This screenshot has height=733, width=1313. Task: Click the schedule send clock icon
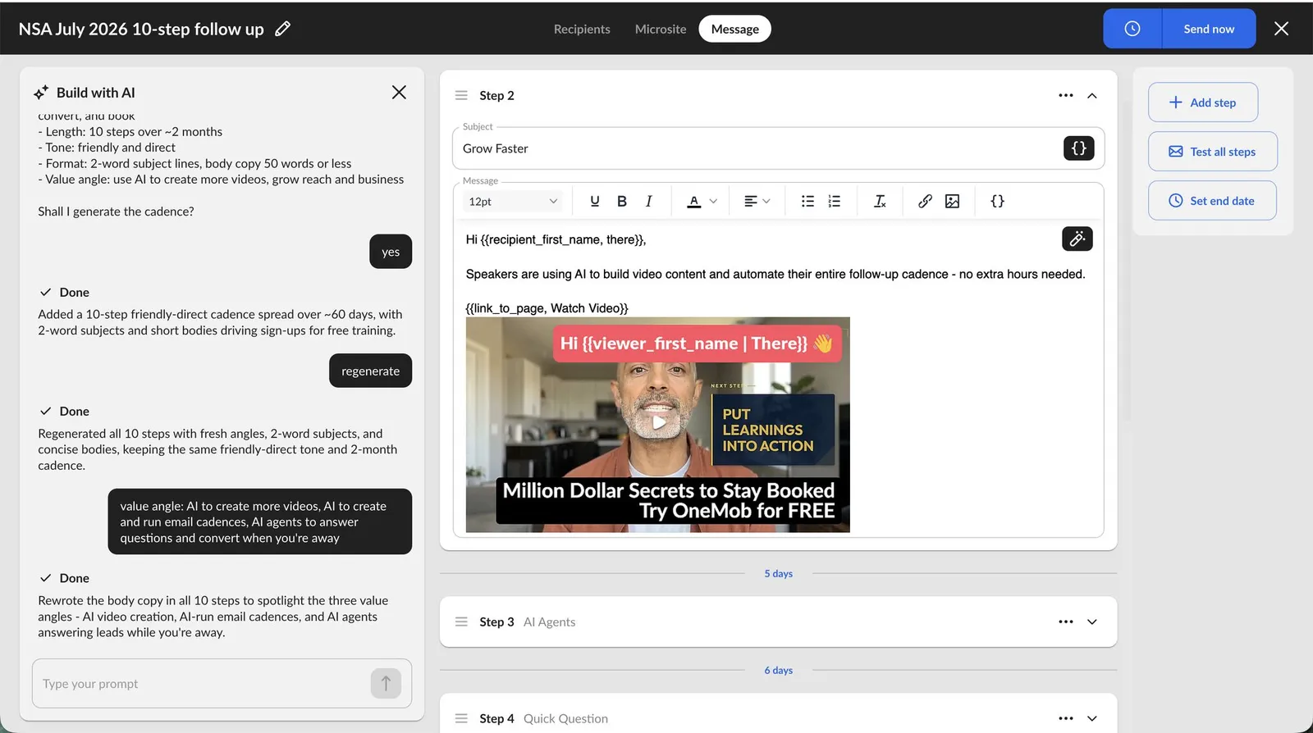(x=1132, y=29)
